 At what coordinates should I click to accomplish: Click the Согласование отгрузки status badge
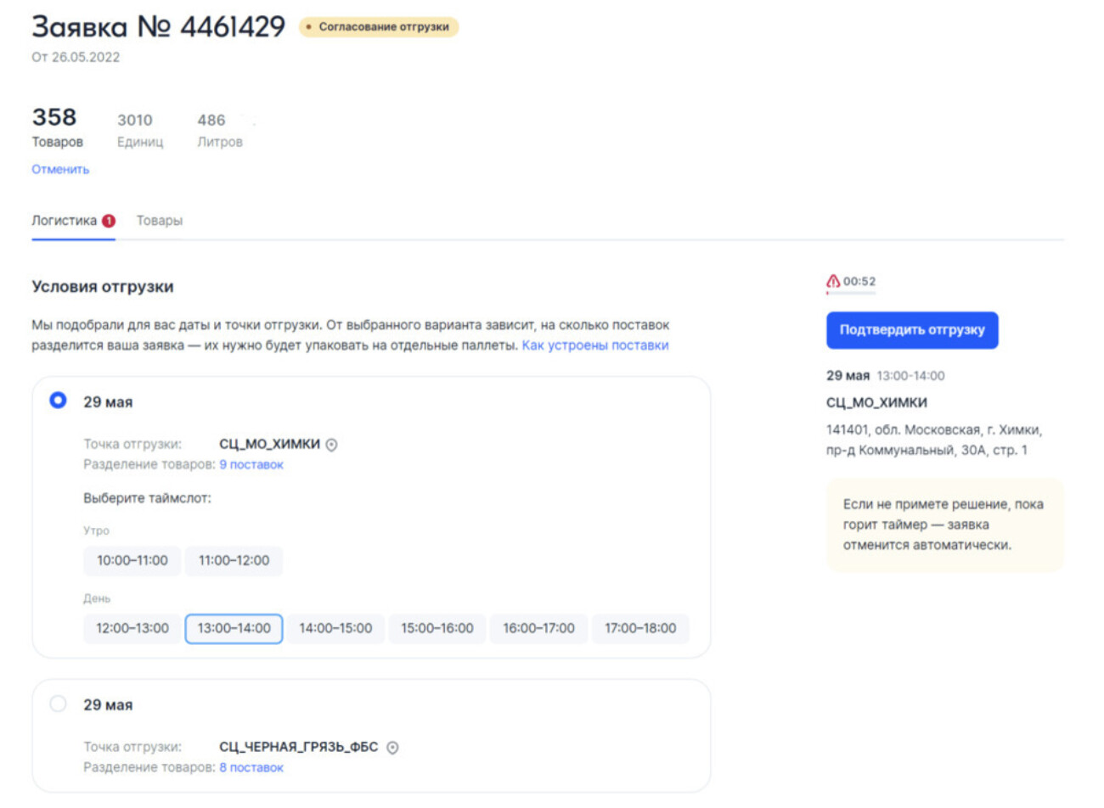pyautogui.click(x=379, y=27)
